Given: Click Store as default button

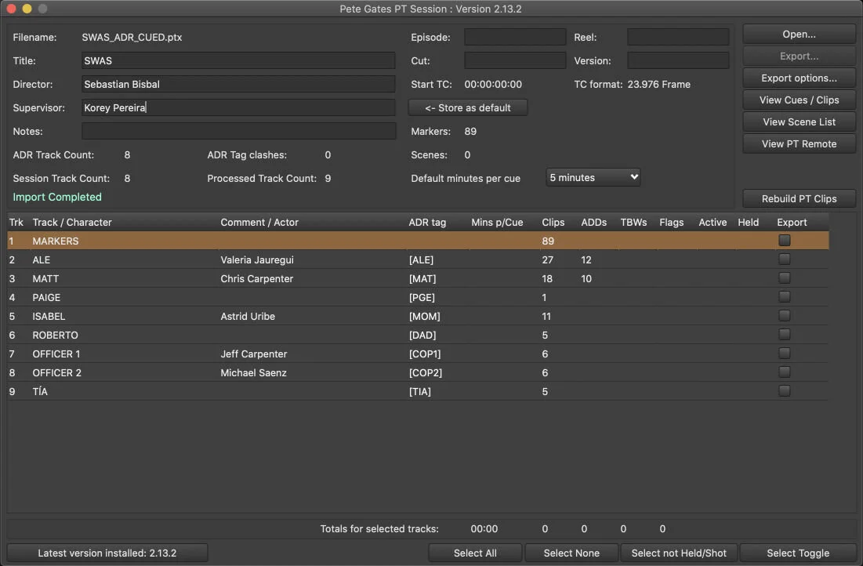Looking at the screenshot, I should 468,108.
